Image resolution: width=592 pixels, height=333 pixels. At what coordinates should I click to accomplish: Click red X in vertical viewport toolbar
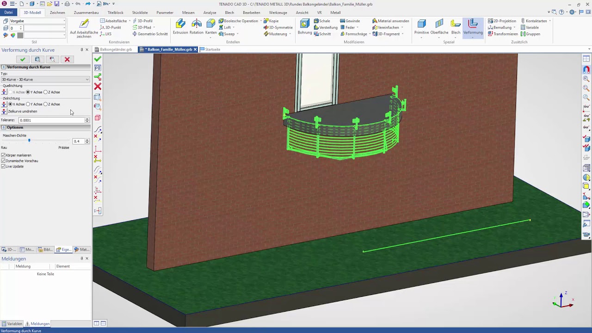pos(98,86)
